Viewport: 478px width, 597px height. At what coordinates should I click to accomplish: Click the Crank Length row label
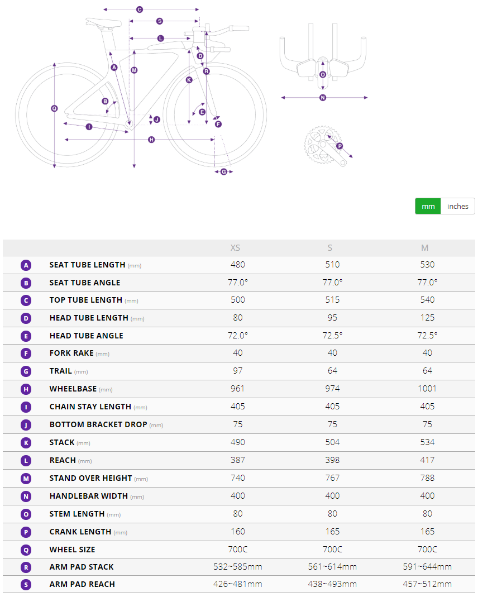[80, 532]
